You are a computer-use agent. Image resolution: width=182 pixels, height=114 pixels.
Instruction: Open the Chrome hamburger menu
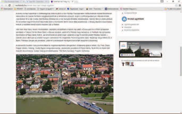[180, 5]
